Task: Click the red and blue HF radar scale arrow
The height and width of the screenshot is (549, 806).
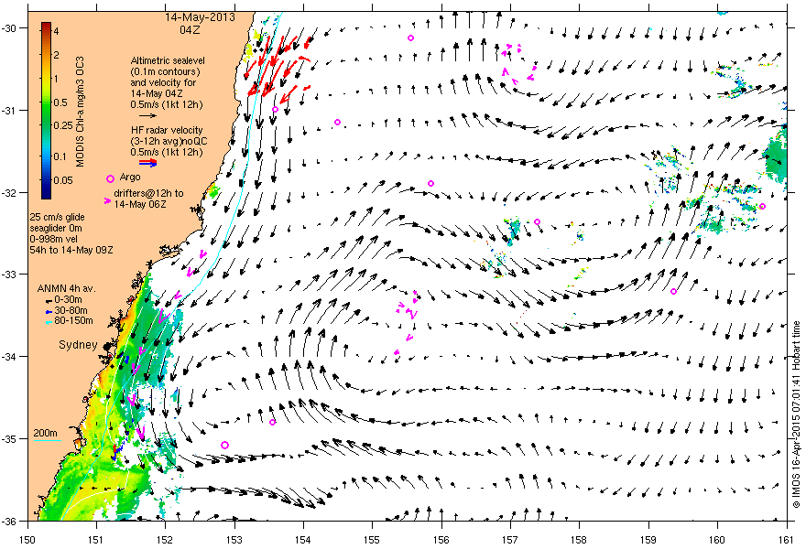Action: click(x=148, y=163)
